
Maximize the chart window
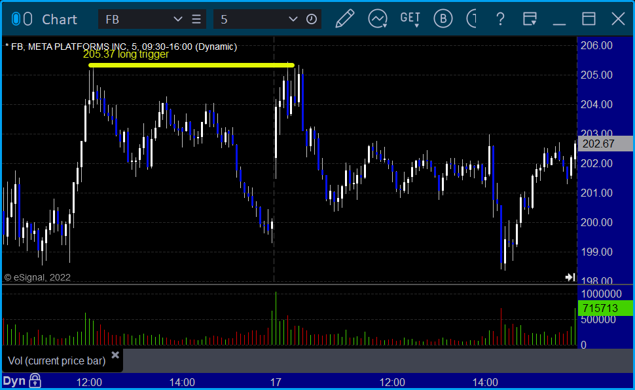pos(589,19)
